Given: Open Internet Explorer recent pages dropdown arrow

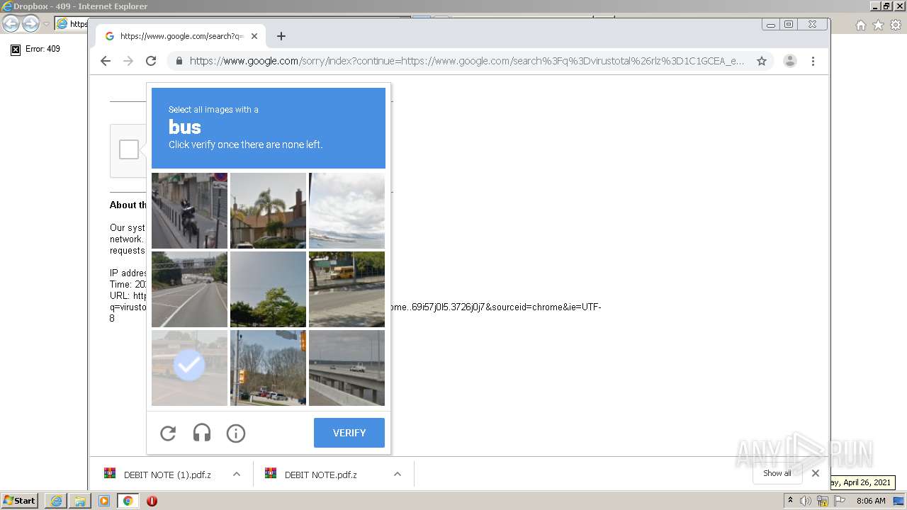Looking at the screenshot, I should (x=46, y=24).
